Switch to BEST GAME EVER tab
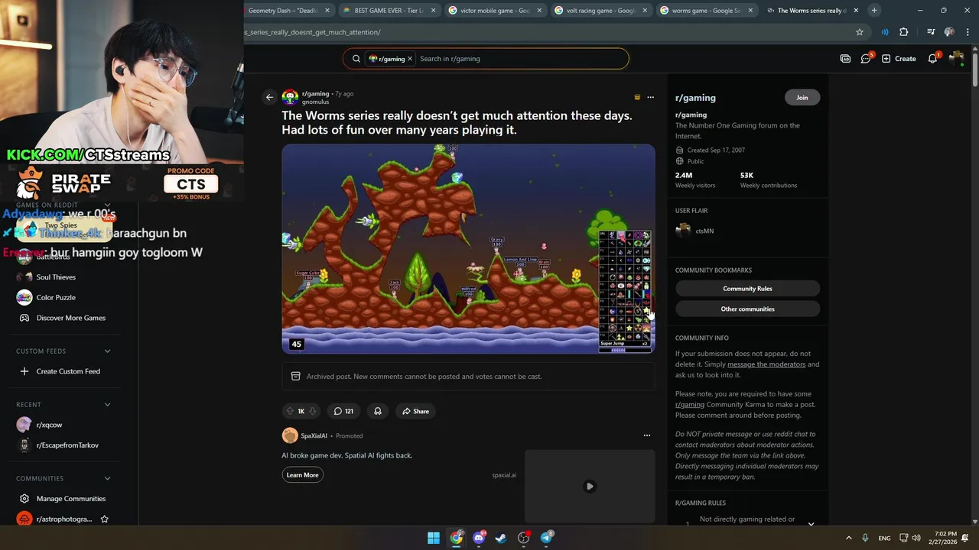Viewport: 979px width, 550px height. click(x=389, y=11)
